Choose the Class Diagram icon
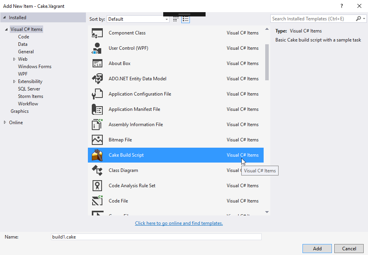368x255 pixels. 97,170
